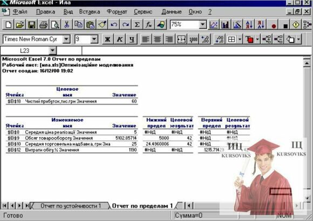Click the Open folder toolbar icon

(x=20, y=25)
